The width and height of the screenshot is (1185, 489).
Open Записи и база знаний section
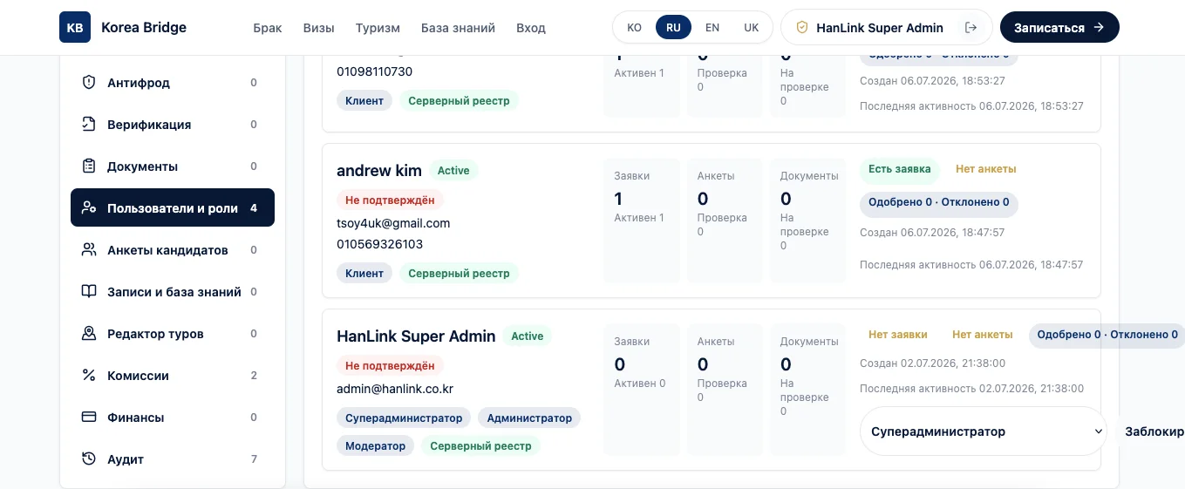(x=173, y=292)
